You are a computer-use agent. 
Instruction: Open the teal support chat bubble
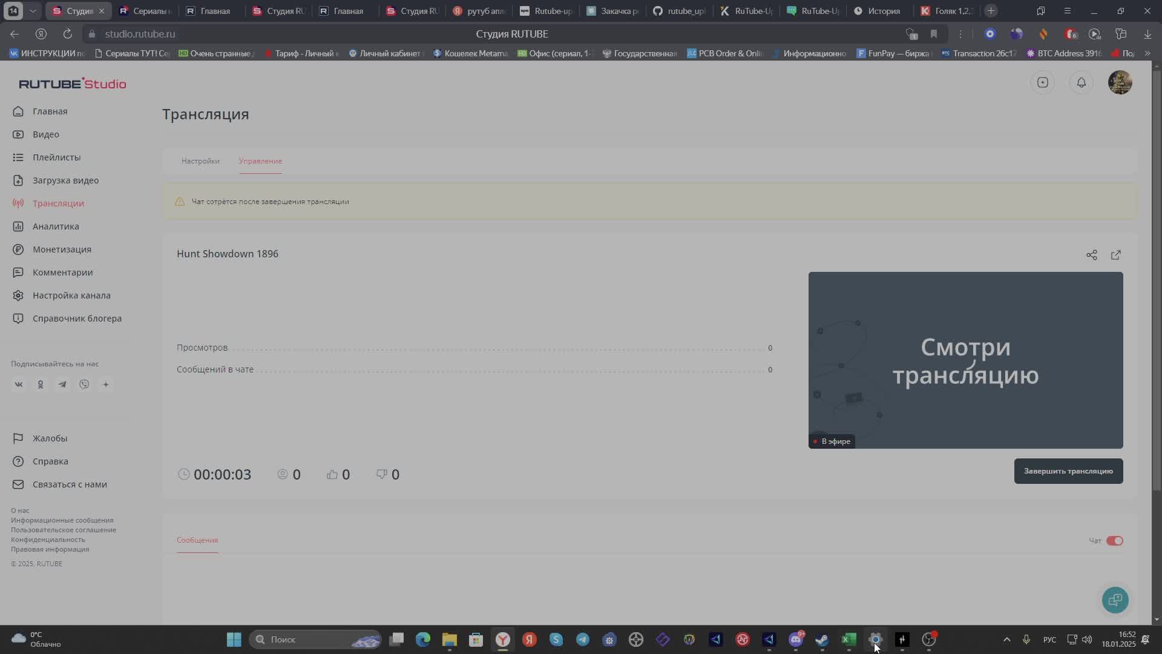pos(1115,600)
